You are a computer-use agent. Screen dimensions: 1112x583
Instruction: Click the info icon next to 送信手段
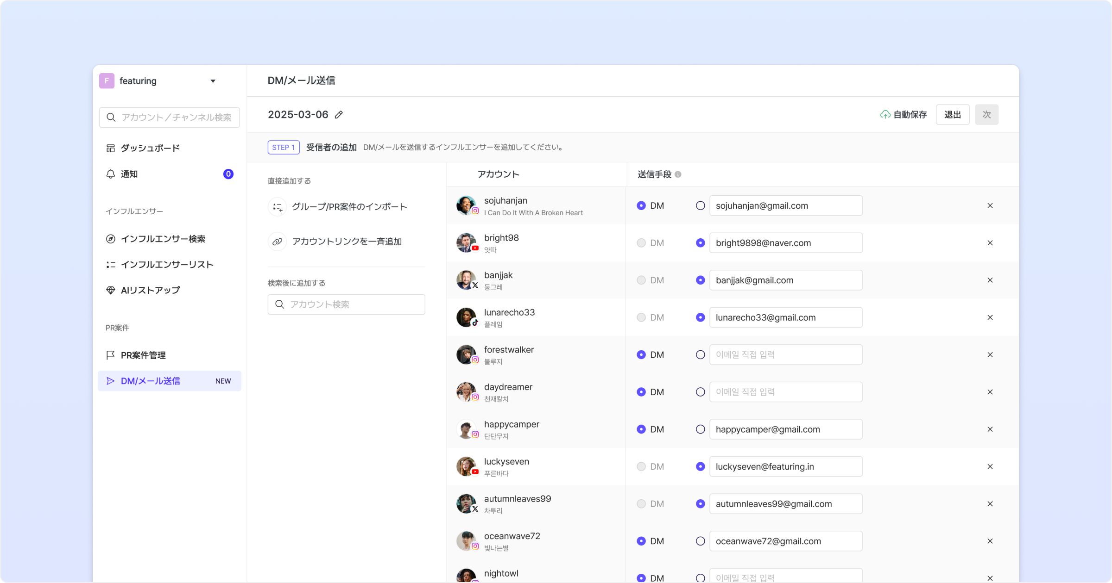pyautogui.click(x=678, y=174)
